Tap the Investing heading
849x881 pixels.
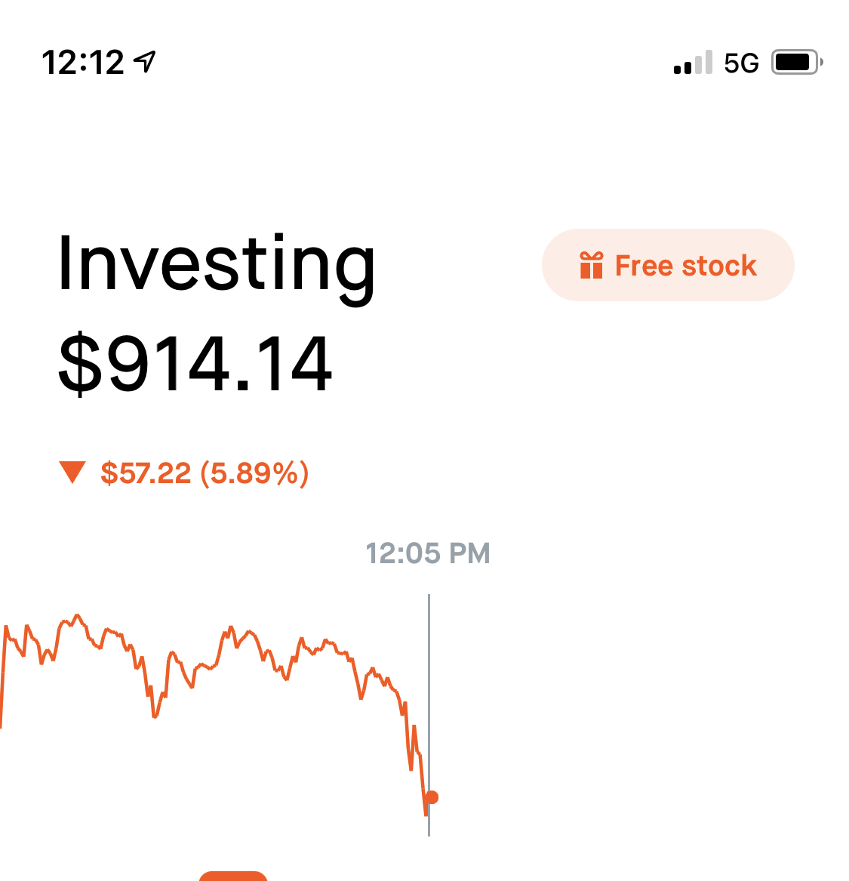[217, 263]
